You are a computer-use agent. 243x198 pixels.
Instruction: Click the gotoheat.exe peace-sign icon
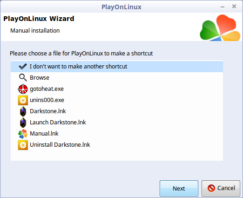pos(23,89)
